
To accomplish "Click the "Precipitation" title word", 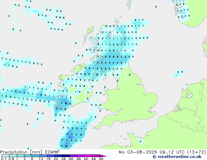I will point(14,152).
